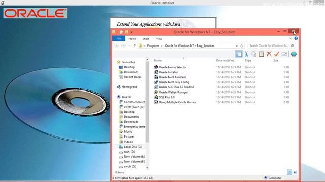Select Favourites in navigation pane
This screenshot has width=325, height=182.
(126, 62)
